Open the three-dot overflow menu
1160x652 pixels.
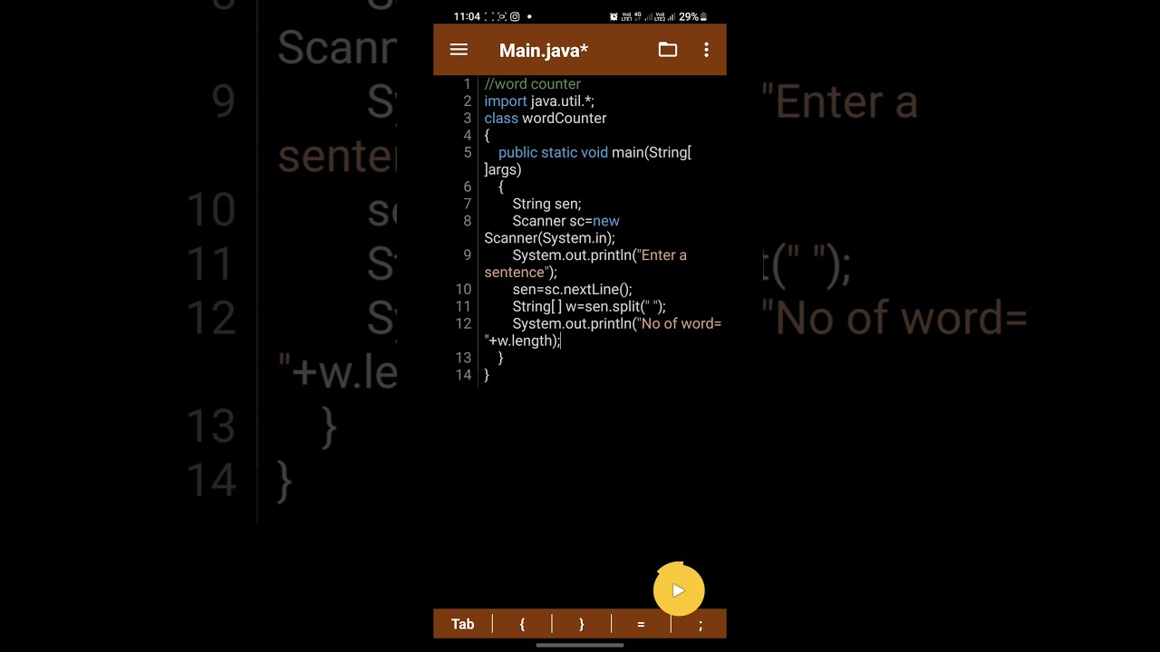tap(706, 51)
